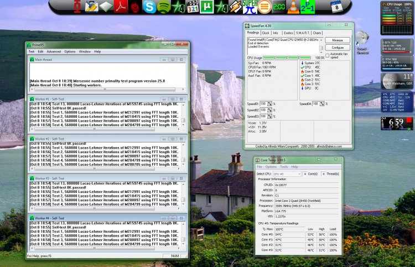Open the calendar icon showing 8
The image size is (415, 267).
[x=336, y=7]
